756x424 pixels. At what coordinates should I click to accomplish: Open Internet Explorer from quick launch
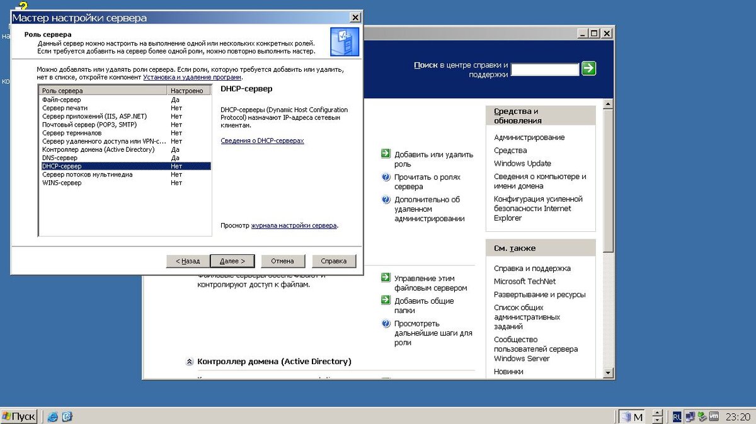tap(53, 416)
